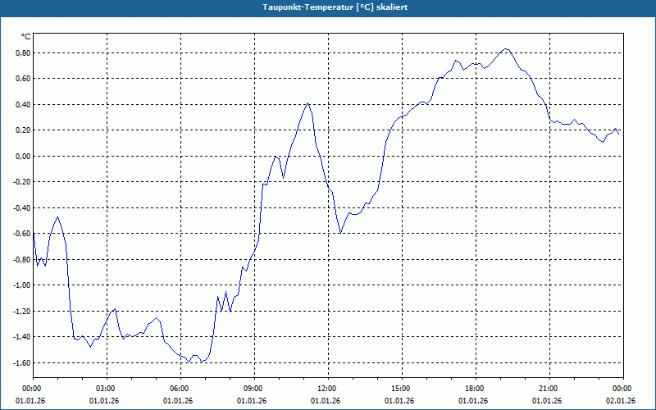
Task: Click the -1,40 y-axis label
Action: 21,337
